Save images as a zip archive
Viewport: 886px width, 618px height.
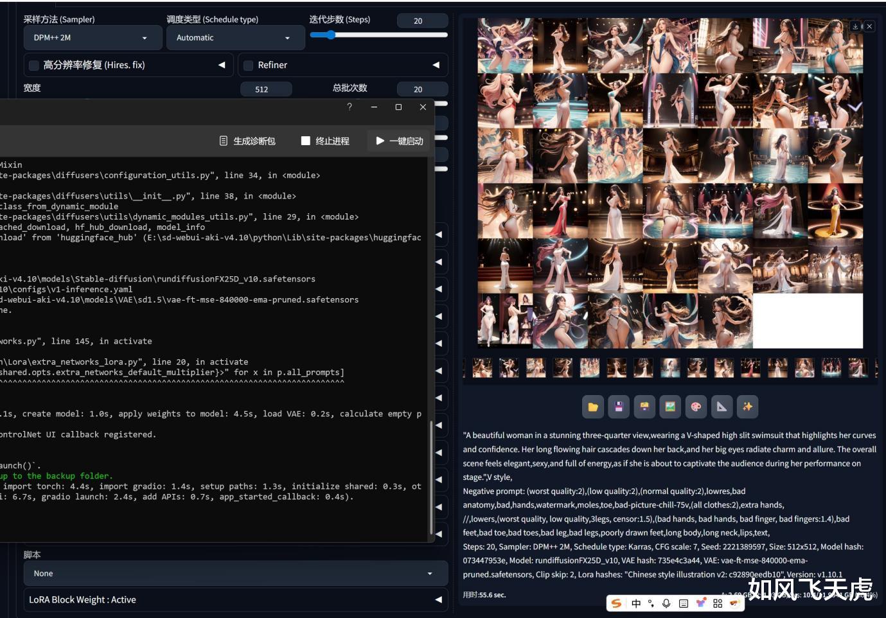[644, 407]
